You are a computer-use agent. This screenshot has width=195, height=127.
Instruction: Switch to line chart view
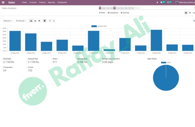35,21
